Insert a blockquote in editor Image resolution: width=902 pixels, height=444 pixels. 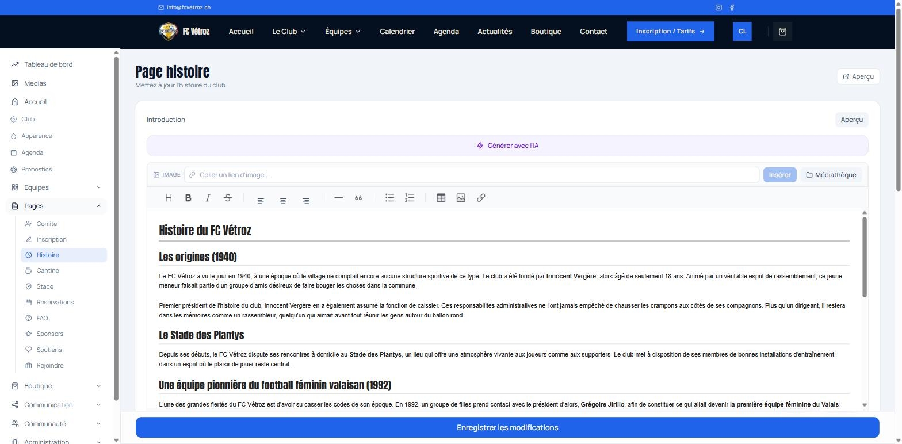358,198
